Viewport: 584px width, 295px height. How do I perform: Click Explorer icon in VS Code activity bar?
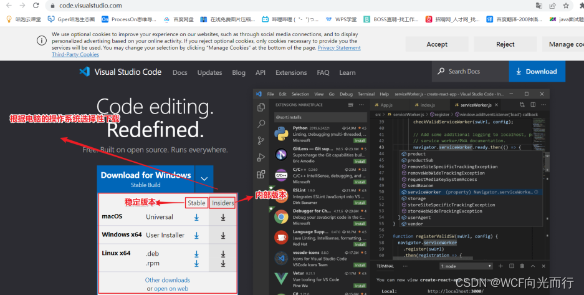pyautogui.click(x=261, y=107)
